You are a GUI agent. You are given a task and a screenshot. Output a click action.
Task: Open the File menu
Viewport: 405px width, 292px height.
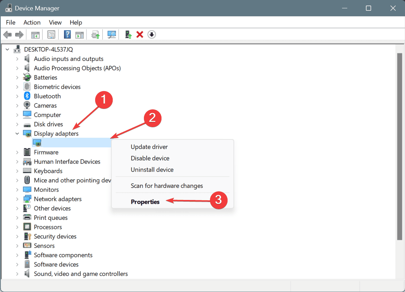coord(11,22)
